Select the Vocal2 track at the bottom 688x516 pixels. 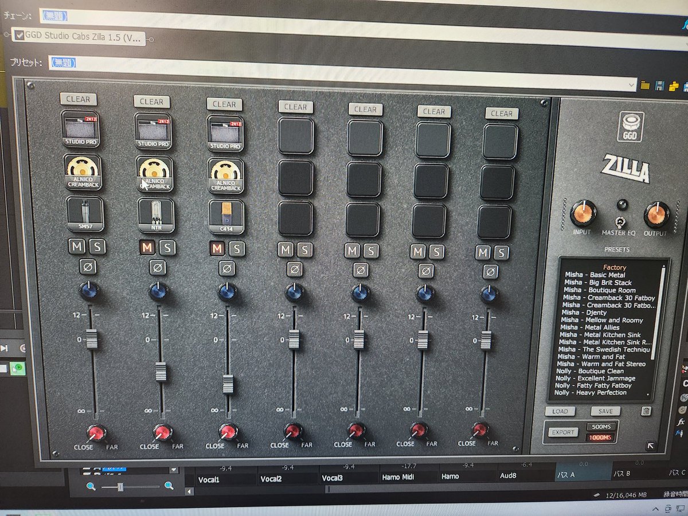(x=271, y=477)
